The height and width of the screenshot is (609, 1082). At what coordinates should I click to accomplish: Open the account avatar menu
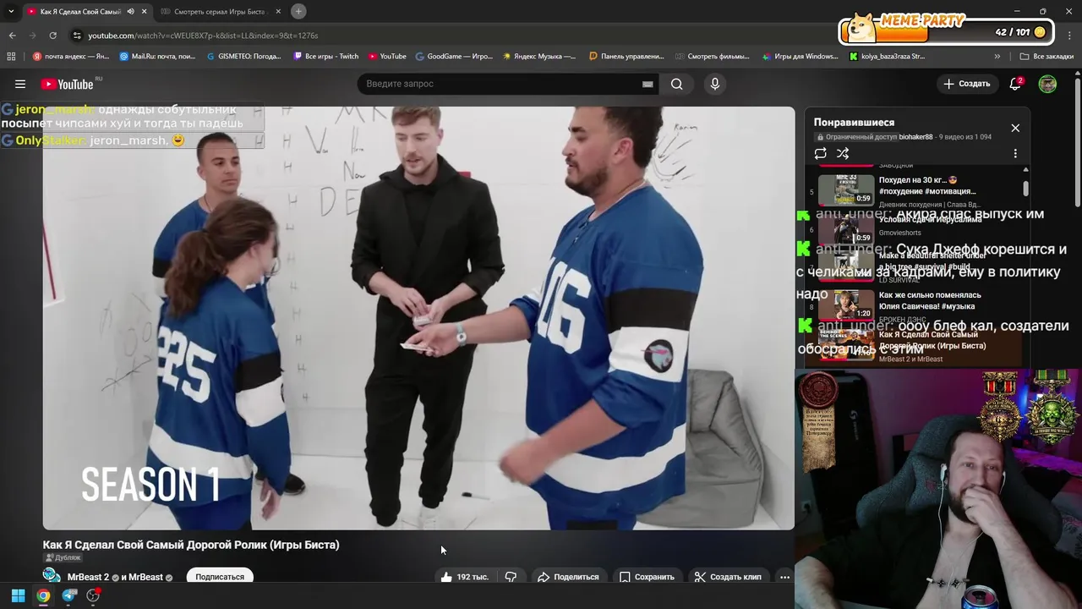pyautogui.click(x=1047, y=84)
